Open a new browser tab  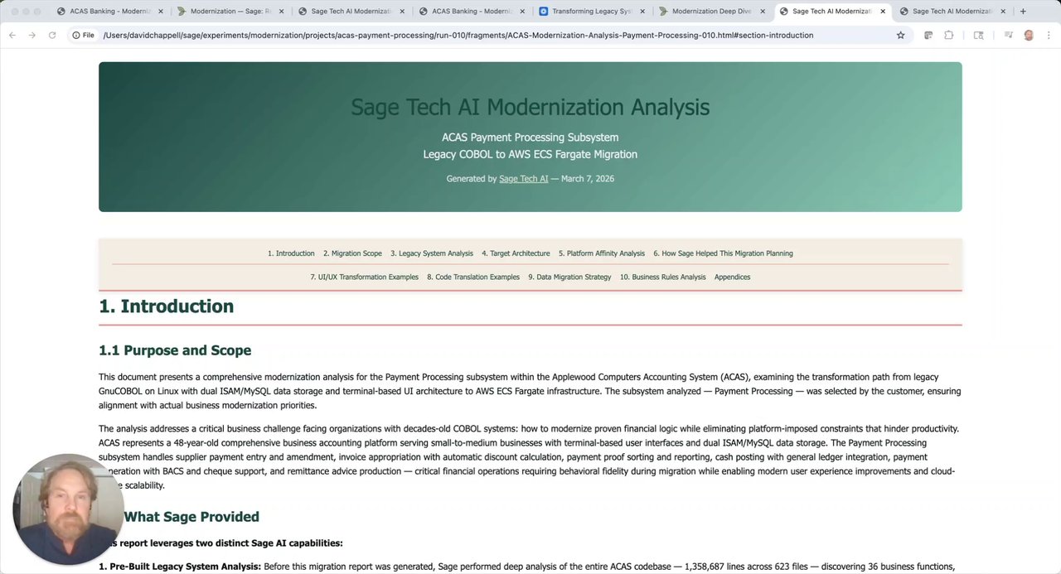coord(1023,12)
